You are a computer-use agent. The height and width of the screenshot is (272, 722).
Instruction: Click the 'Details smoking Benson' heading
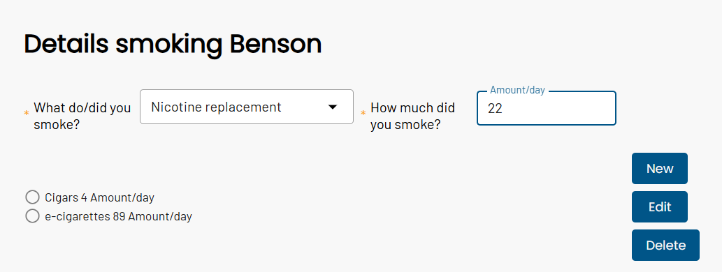click(173, 45)
